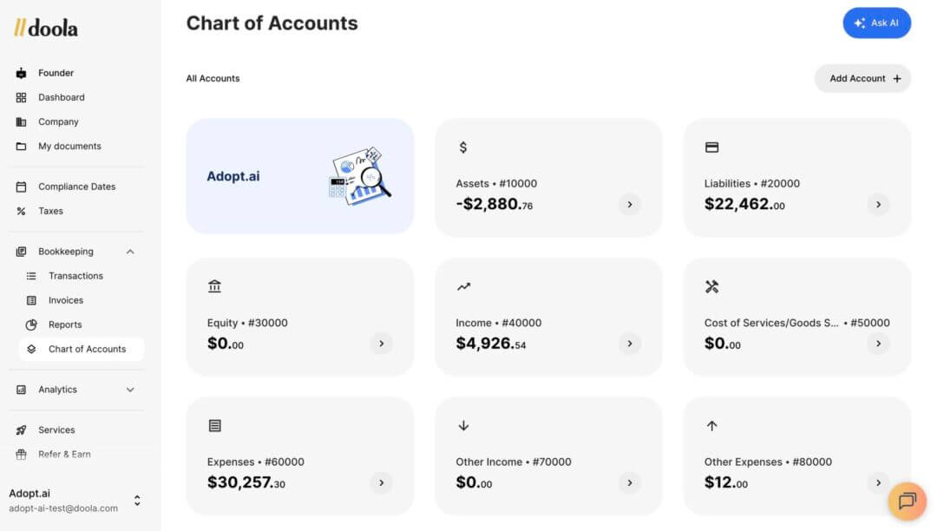Open the Reports menu item
This screenshot has width=937, height=531.
coord(65,324)
